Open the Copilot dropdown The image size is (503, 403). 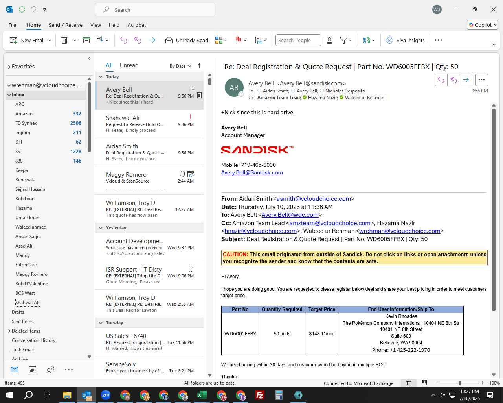point(483,25)
